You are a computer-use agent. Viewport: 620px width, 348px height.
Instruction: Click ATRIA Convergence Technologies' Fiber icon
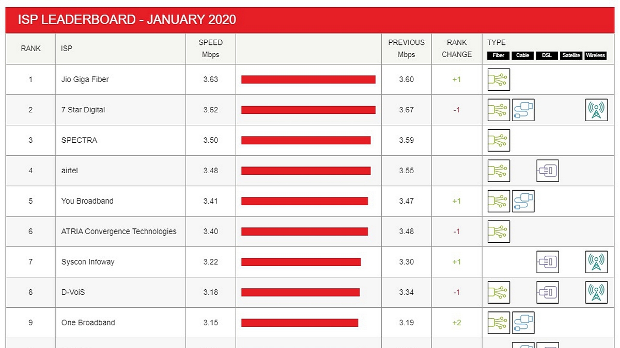coord(499,231)
